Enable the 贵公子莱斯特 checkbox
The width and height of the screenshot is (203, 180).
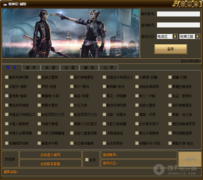coord(137,133)
